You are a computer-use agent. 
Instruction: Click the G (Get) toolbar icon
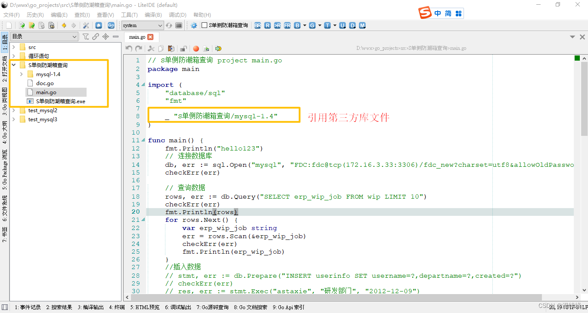point(312,25)
